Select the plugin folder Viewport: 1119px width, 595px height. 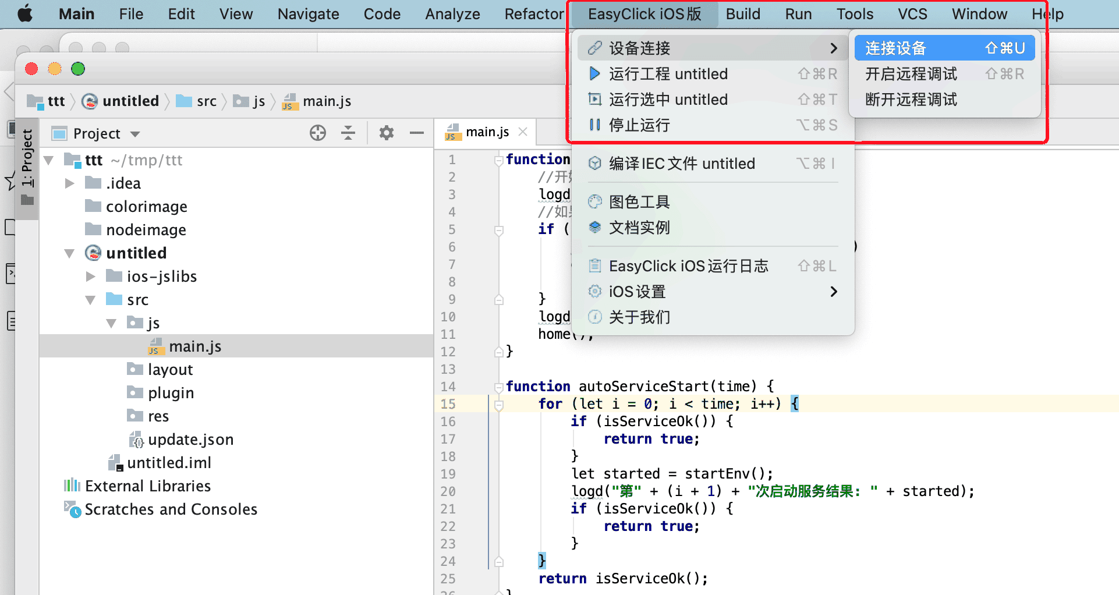pos(160,393)
